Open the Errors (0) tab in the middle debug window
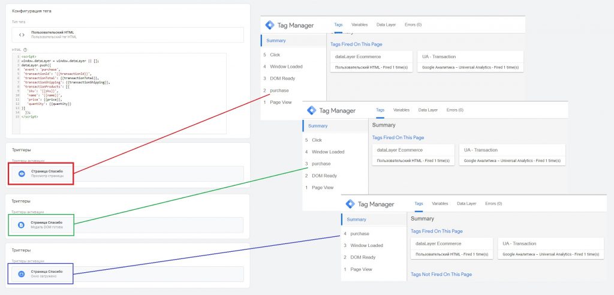This screenshot has height=295, width=614. [455, 110]
